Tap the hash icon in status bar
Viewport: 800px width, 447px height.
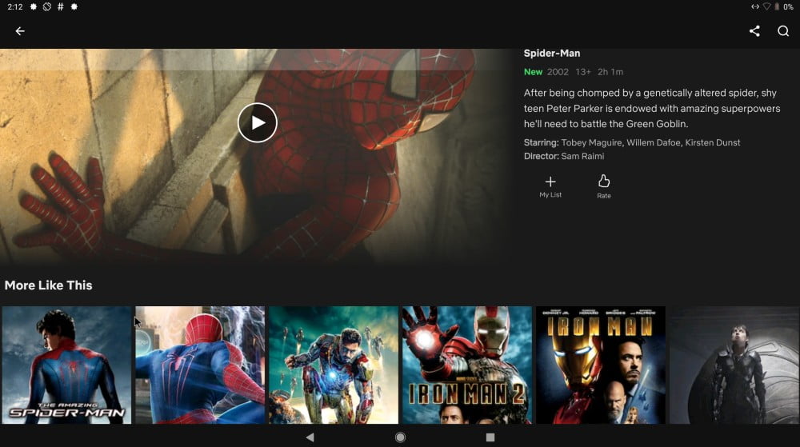coord(60,6)
